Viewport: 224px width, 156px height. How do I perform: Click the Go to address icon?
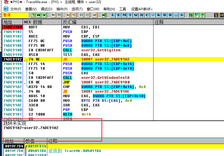pos(104,15)
